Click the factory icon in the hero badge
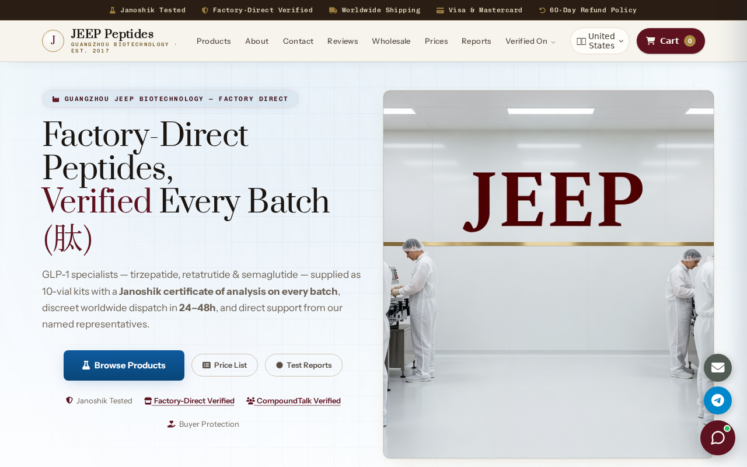 (x=56, y=99)
